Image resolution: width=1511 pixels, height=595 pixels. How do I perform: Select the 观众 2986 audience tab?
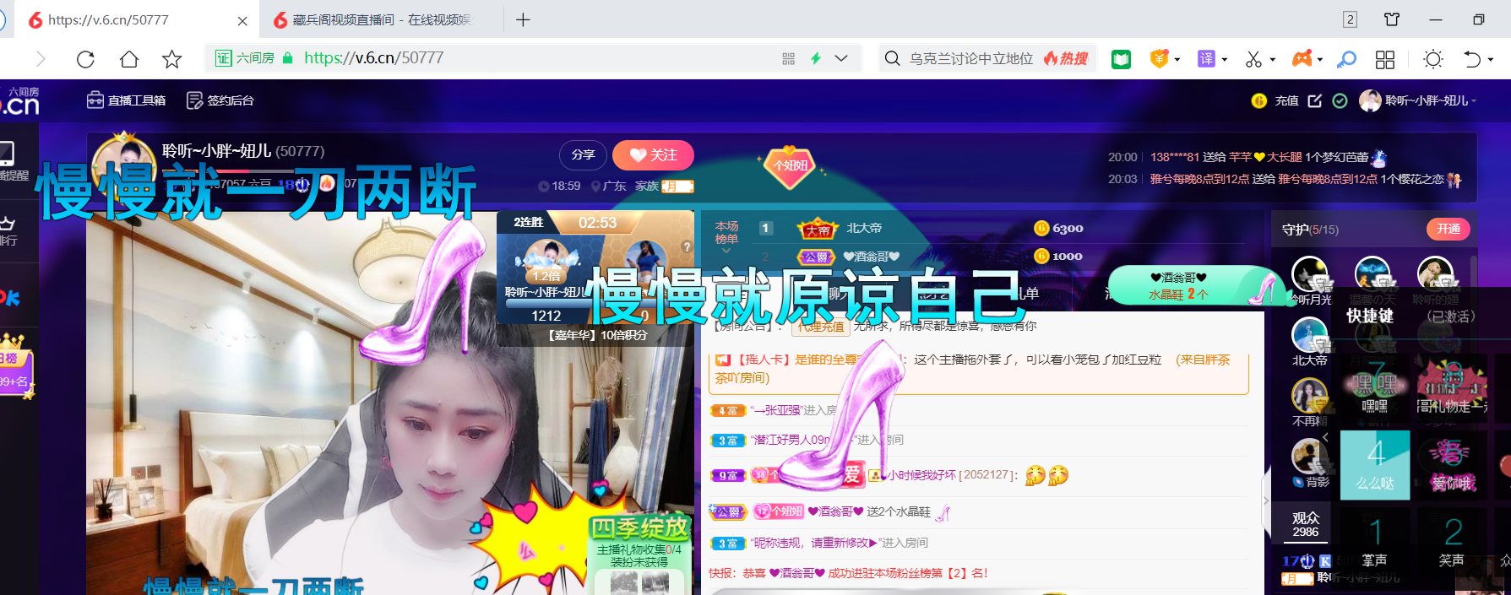[x=1306, y=524]
